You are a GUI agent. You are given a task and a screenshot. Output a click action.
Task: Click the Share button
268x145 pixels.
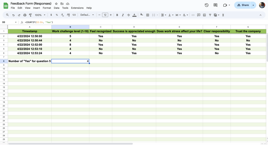coord(243,5)
